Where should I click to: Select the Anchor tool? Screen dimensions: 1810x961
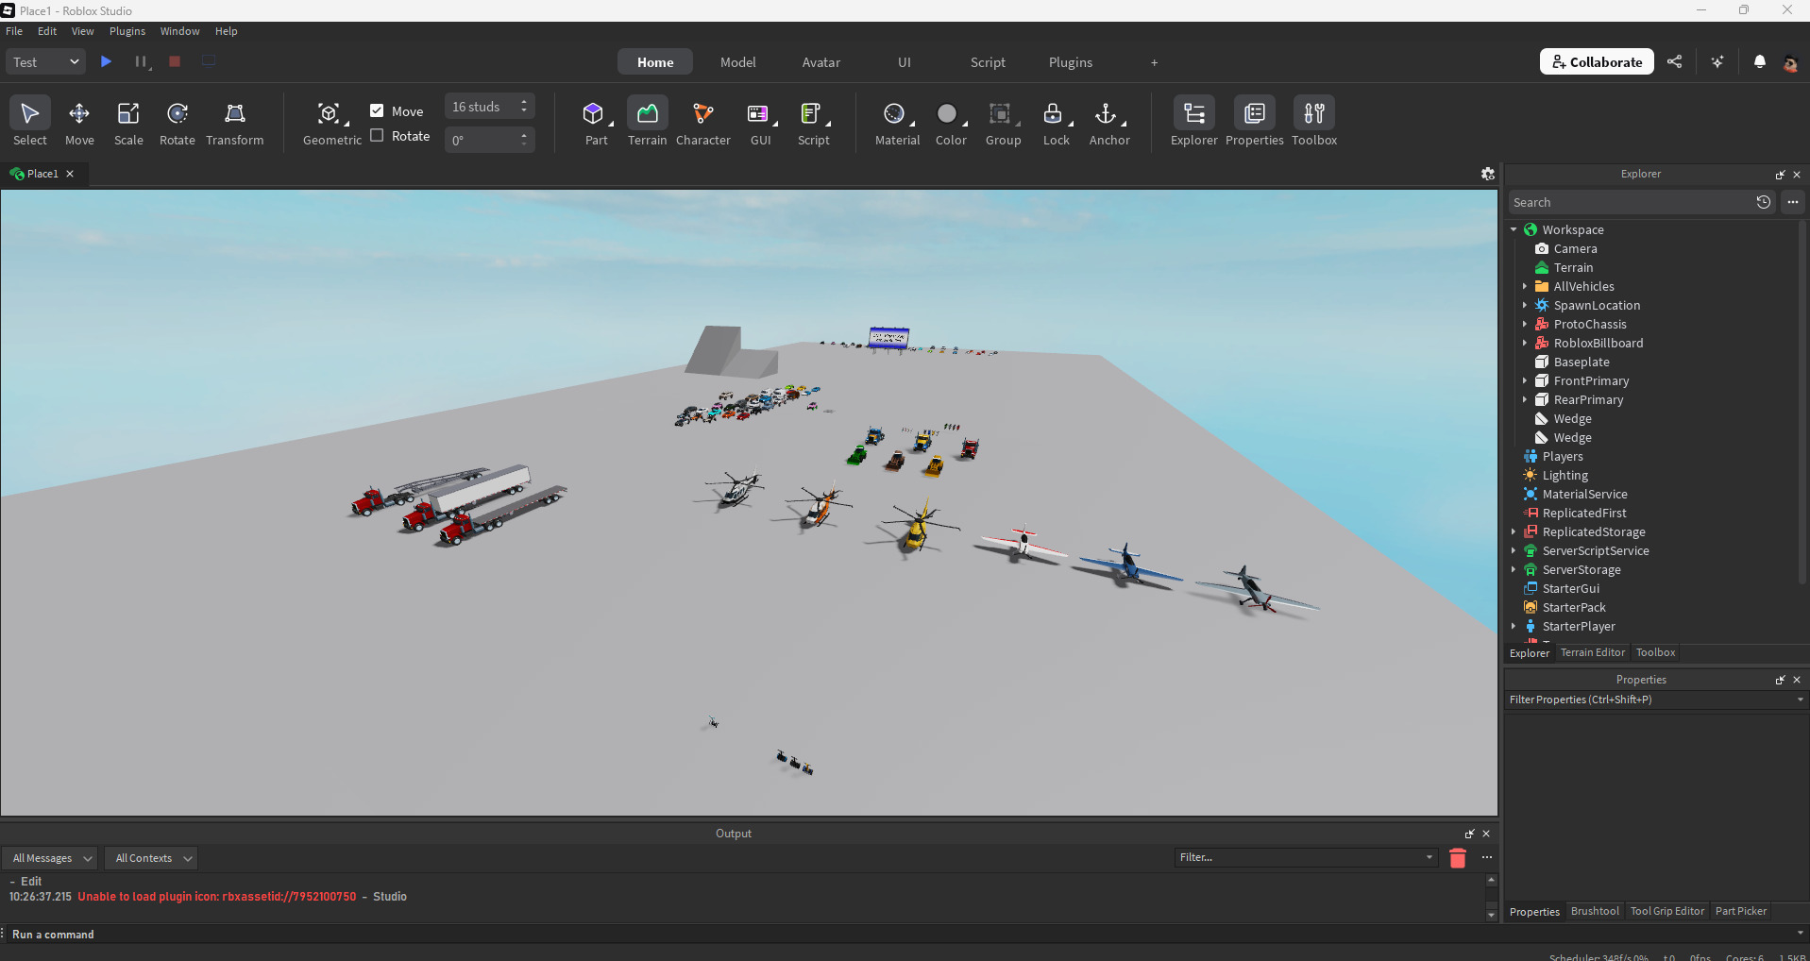pyautogui.click(x=1109, y=121)
